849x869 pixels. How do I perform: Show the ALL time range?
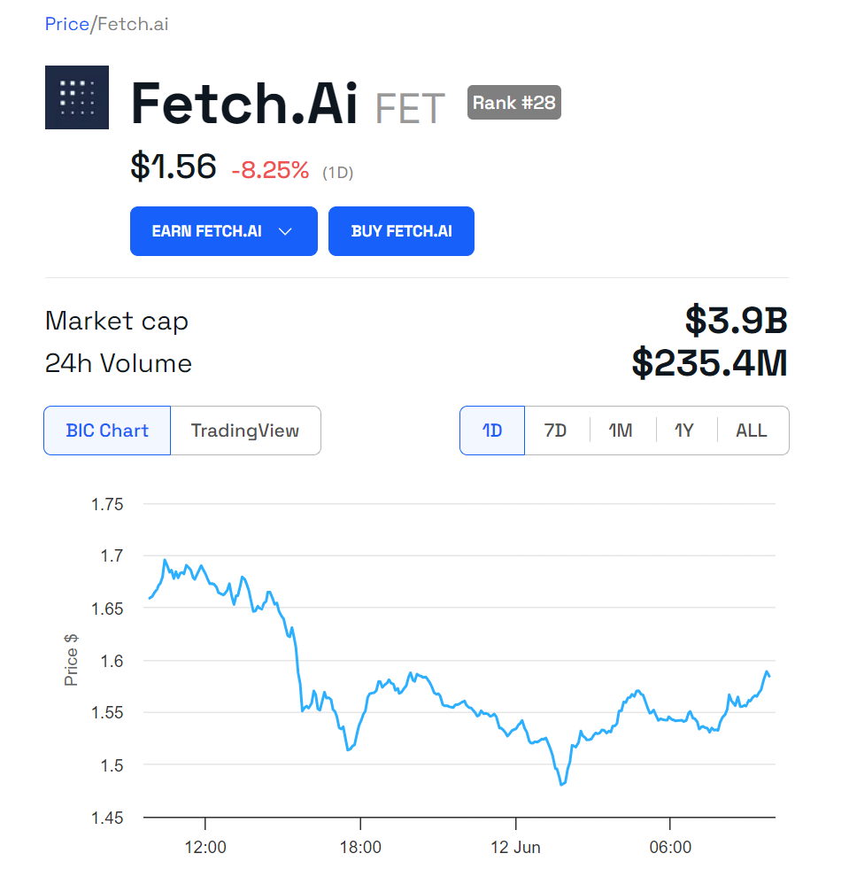[752, 431]
